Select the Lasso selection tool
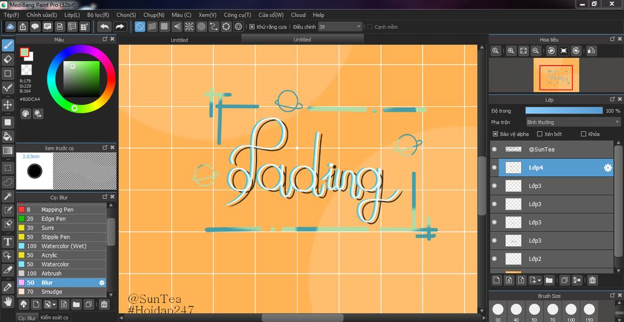The image size is (624, 322). coord(8,182)
